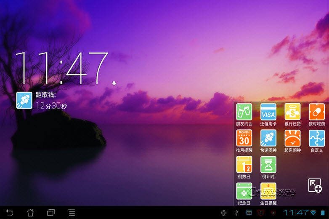
Task: Tap the Home navigation button
Action: point(30,213)
